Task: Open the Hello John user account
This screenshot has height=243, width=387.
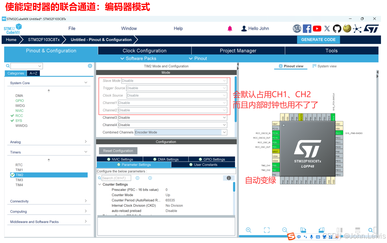Action: (x=255, y=28)
